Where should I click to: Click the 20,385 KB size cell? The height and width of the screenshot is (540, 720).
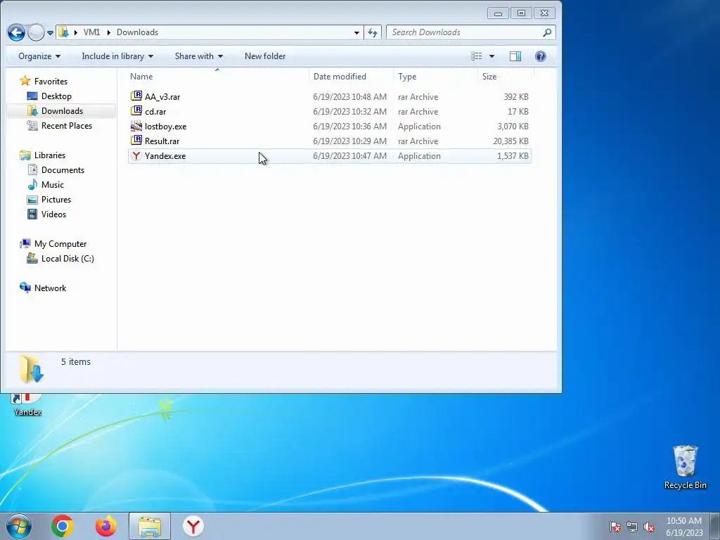(510, 141)
